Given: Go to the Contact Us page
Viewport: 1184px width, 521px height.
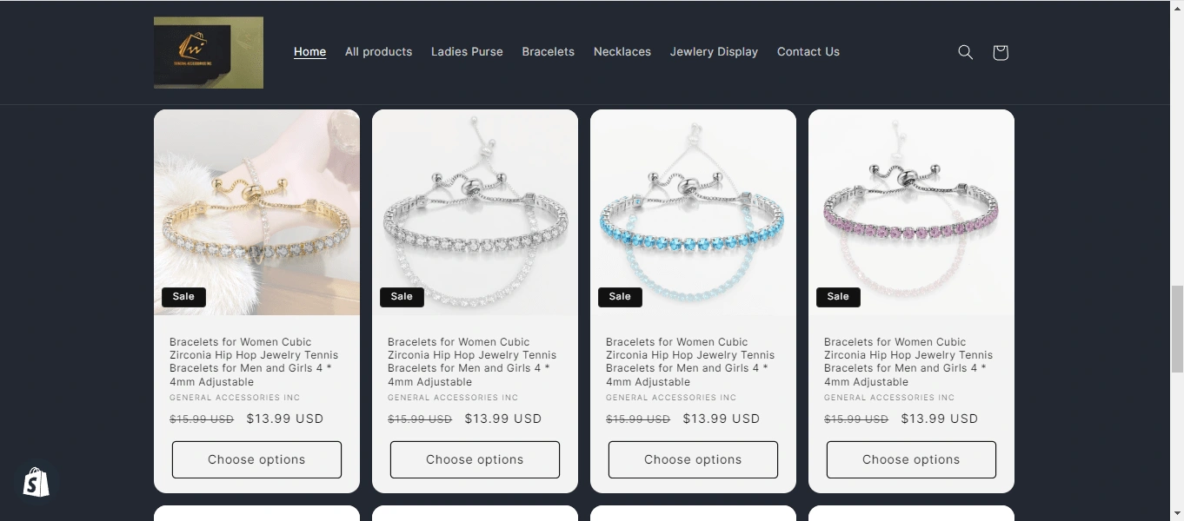Looking at the screenshot, I should [808, 52].
